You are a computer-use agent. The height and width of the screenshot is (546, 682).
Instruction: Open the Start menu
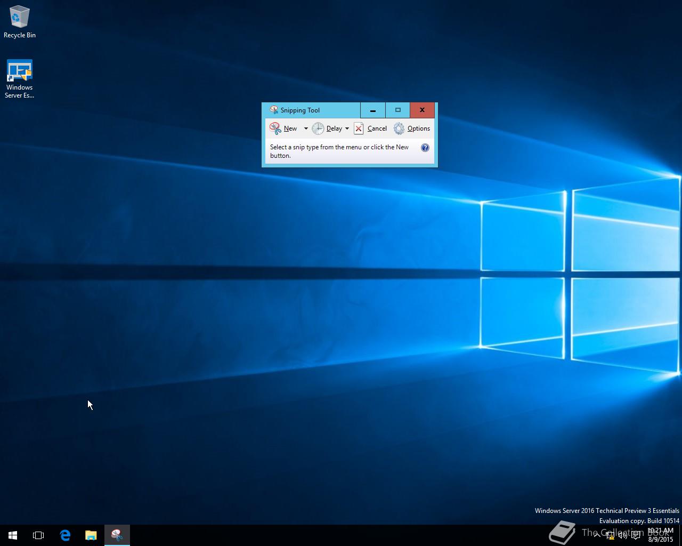[13, 535]
